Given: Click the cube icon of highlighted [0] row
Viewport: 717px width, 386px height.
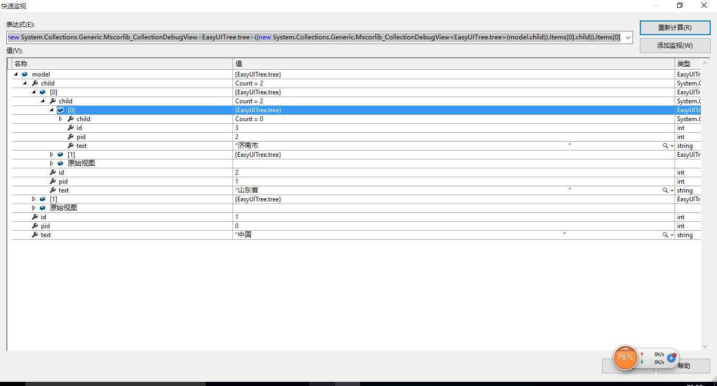Looking at the screenshot, I should point(60,110).
